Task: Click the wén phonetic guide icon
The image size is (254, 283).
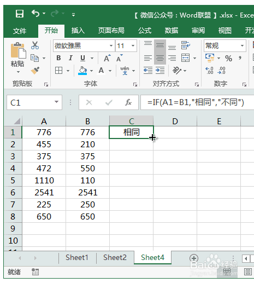Action: click(x=125, y=71)
